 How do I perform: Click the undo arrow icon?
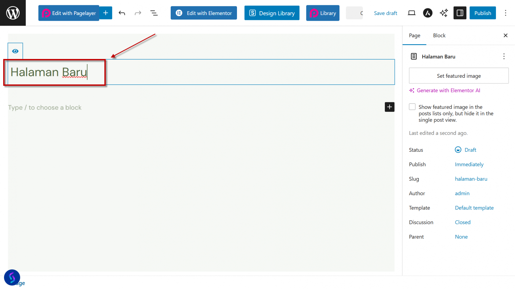coord(122,13)
